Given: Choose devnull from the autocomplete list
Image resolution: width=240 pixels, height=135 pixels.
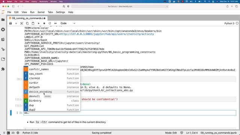Looking at the screenshot, I should [52, 96].
